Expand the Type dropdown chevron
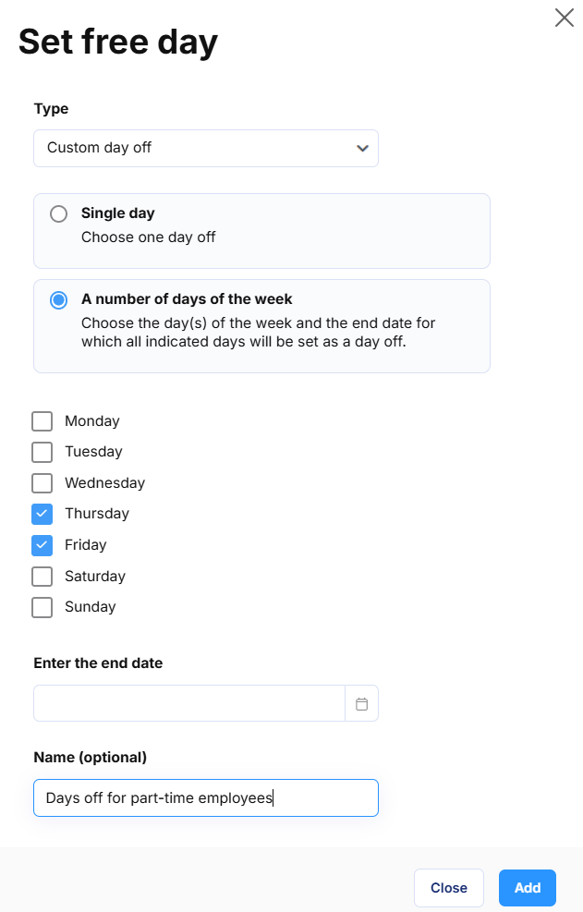Viewport: 583px width, 912px height. (x=362, y=149)
